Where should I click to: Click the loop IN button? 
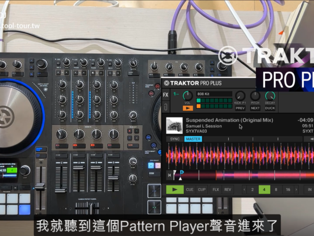coord(310,189)
